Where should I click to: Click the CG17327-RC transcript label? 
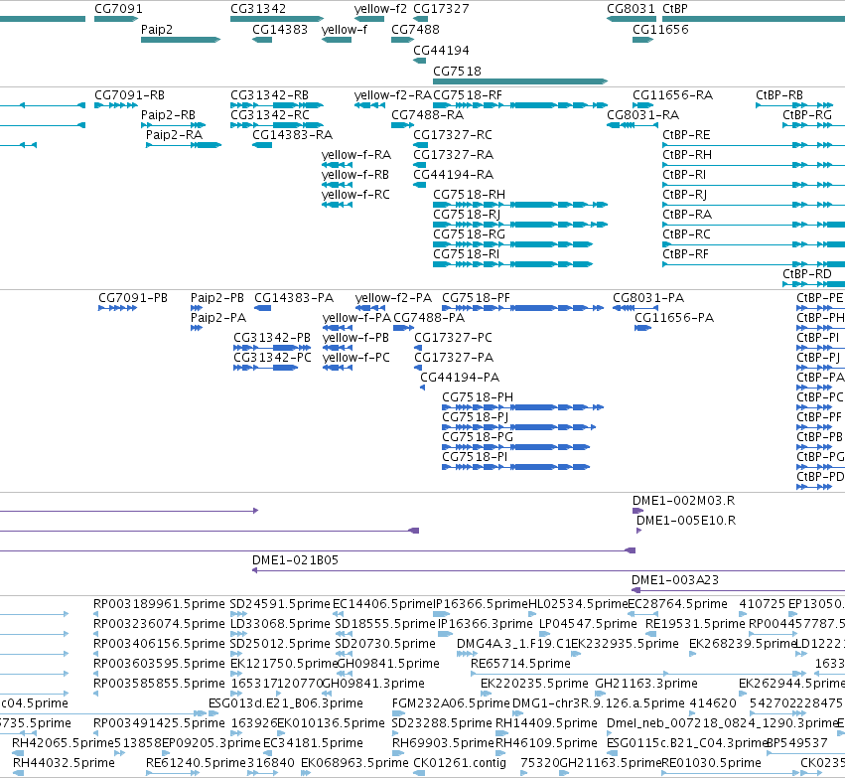pos(453,135)
